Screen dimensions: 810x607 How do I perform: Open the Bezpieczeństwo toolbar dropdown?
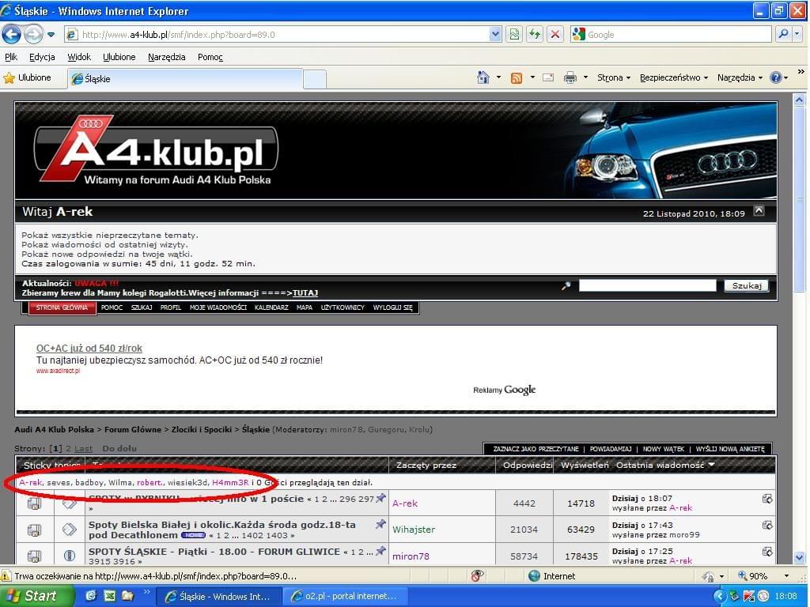674,78
